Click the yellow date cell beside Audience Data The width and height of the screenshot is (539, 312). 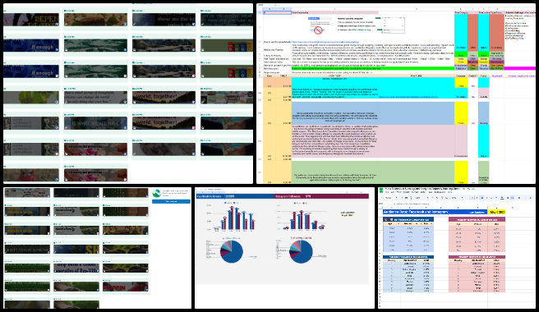(x=496, y=212)
